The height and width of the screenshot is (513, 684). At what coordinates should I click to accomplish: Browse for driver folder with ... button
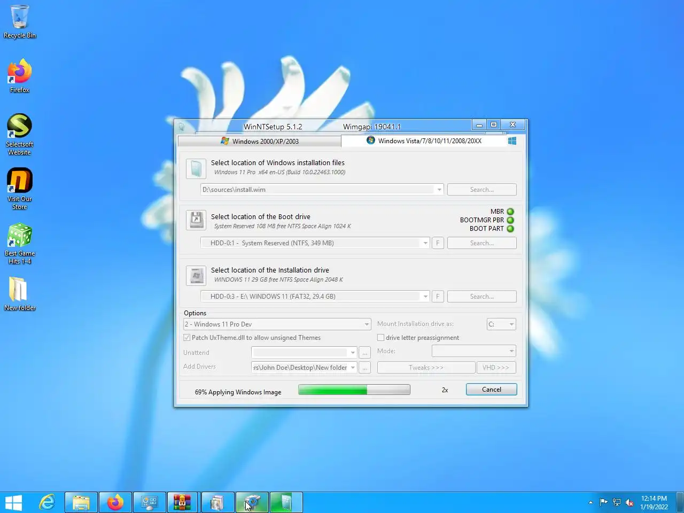[x=365, y=368]
